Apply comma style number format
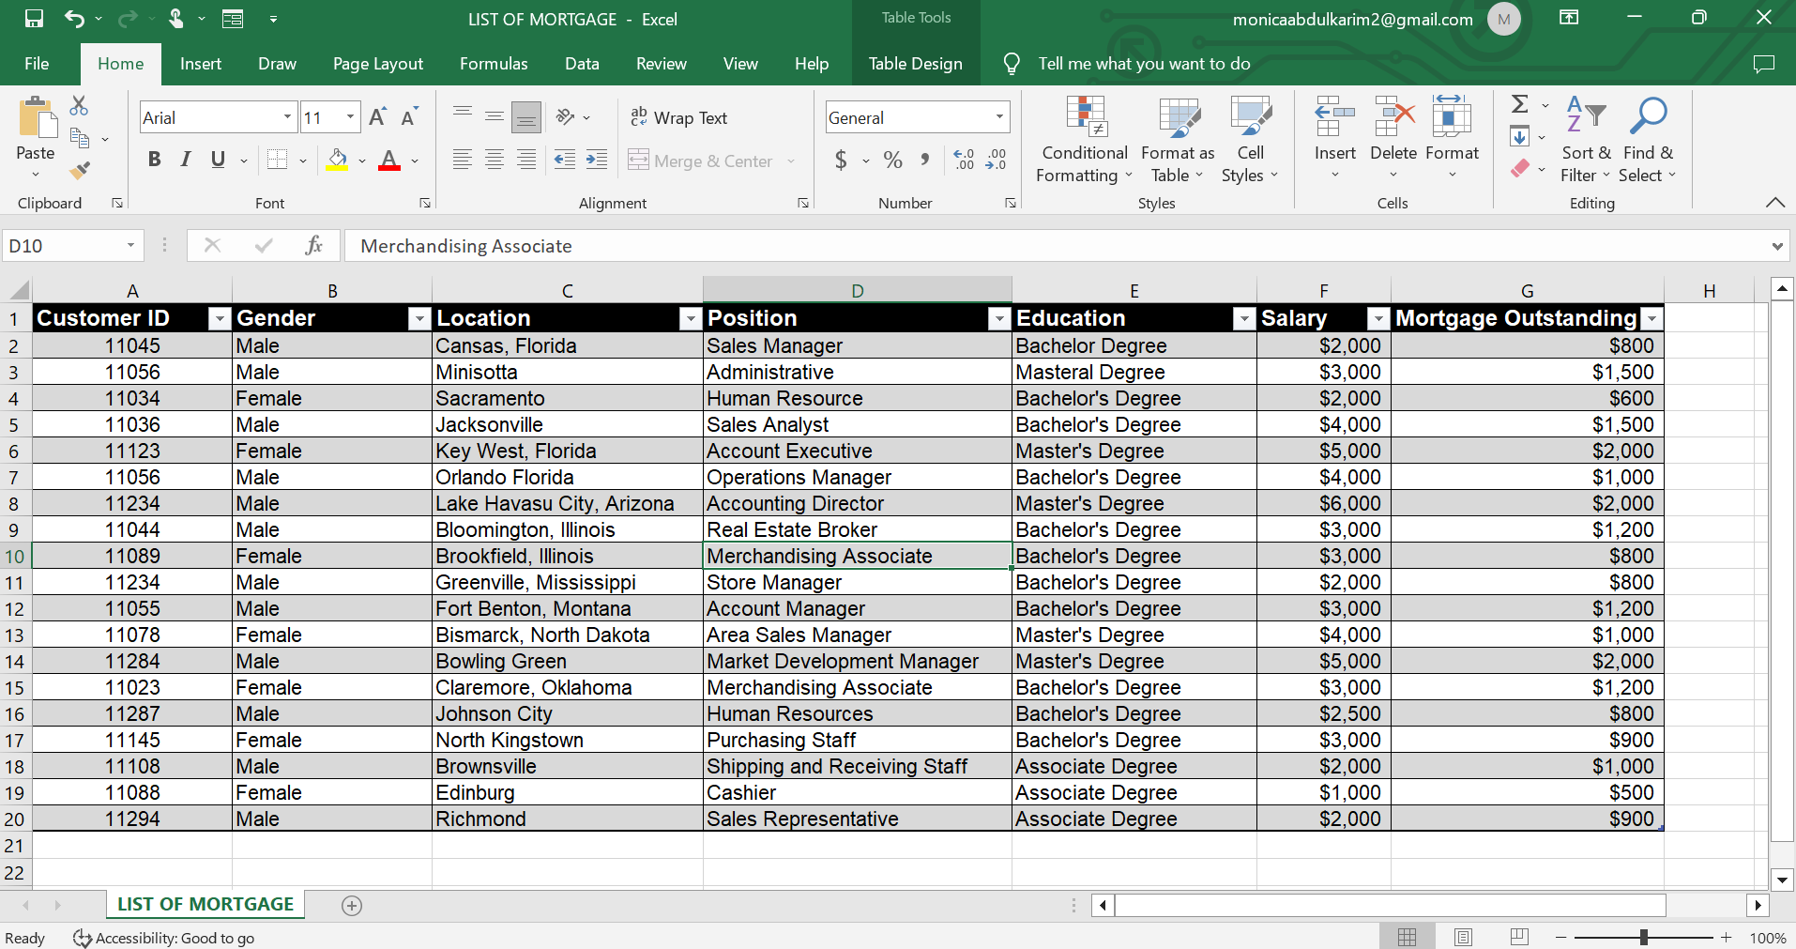1796x949 pixels. coord(925,161)
